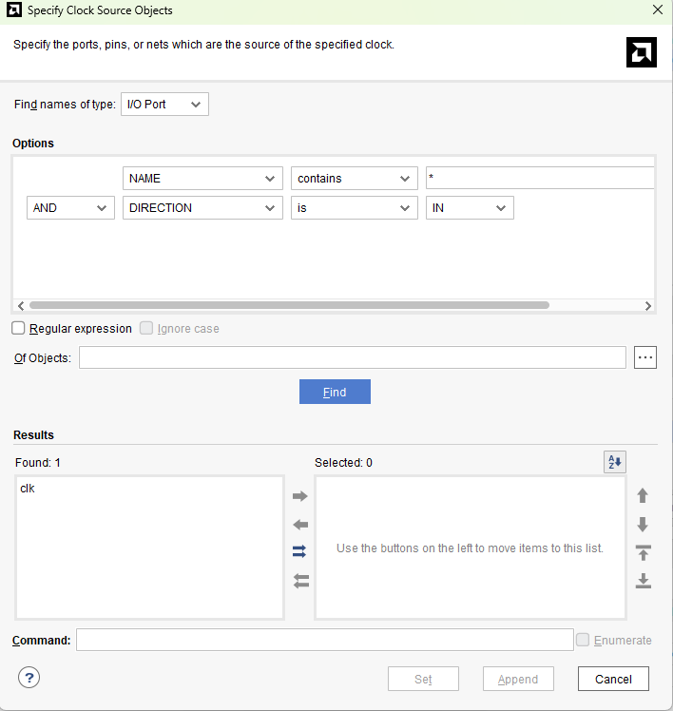The image size is (673, 711).
Task: Open the I/O Port type dropdown
Action: point(164,105)
